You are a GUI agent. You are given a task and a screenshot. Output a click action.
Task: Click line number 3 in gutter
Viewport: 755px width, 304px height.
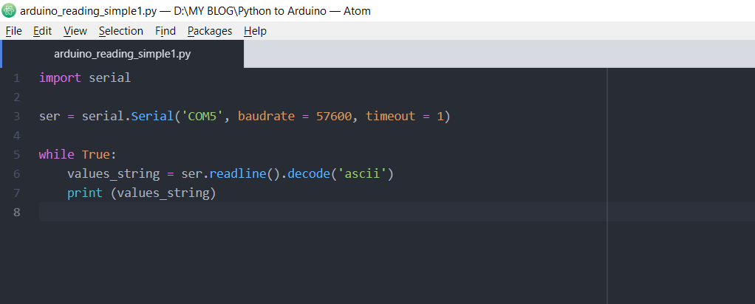17,117
